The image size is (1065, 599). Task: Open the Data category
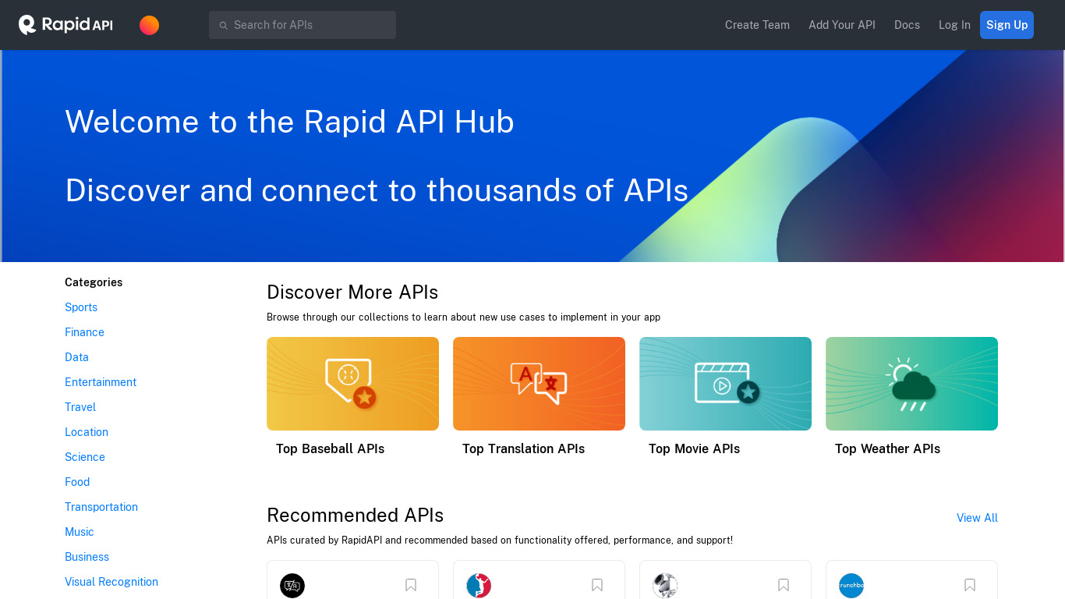click(x=76, y=357)
